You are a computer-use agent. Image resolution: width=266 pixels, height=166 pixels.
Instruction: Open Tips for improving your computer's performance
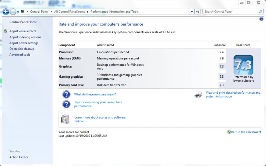pos(98,104)
